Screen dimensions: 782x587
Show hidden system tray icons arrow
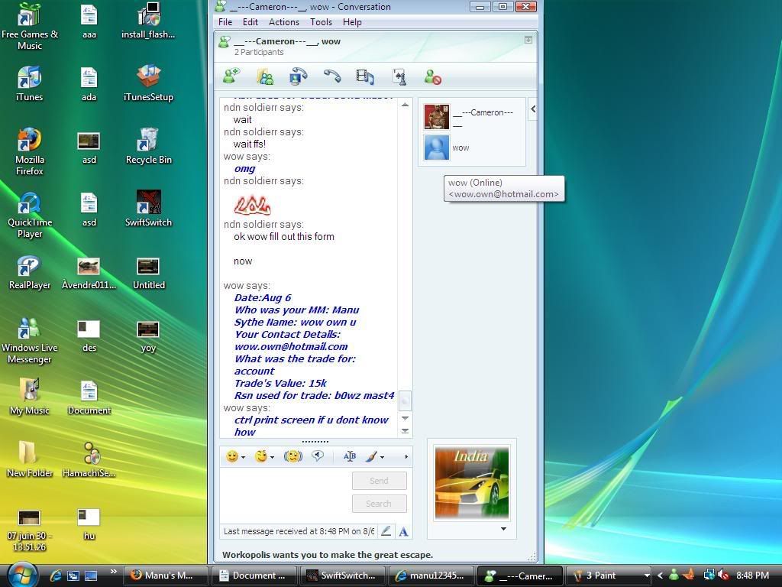[x=660, y=576]
